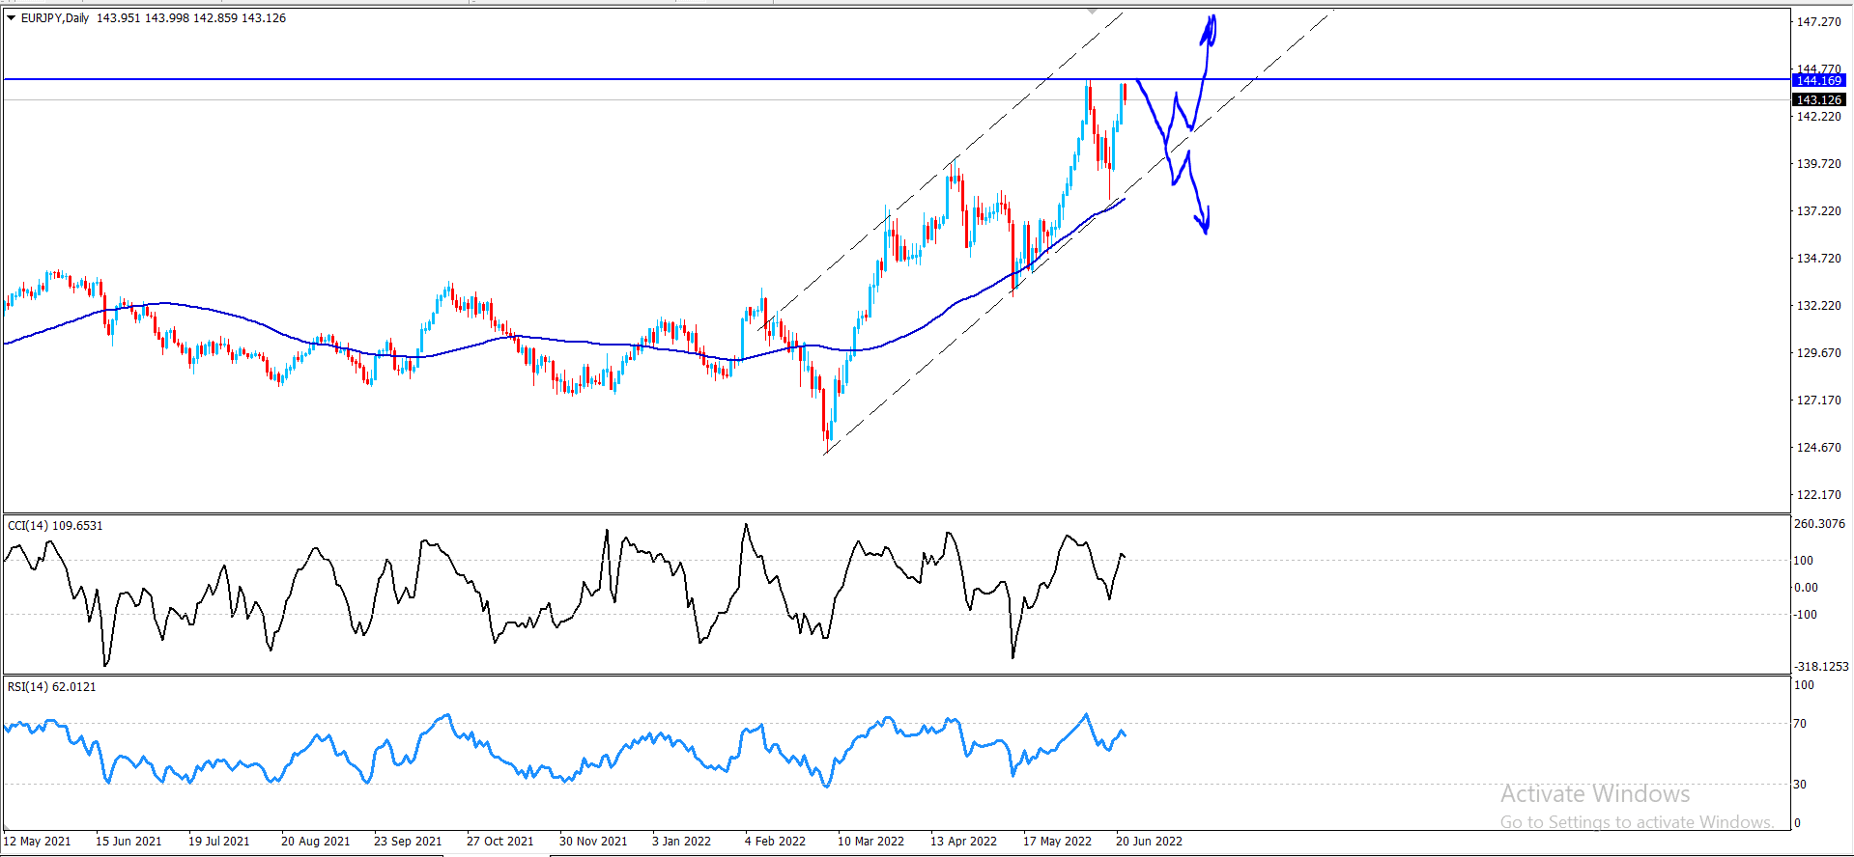Click the 124.670 price axis value
Viewport: 1854px width, 857px height.
[1818, 447]
